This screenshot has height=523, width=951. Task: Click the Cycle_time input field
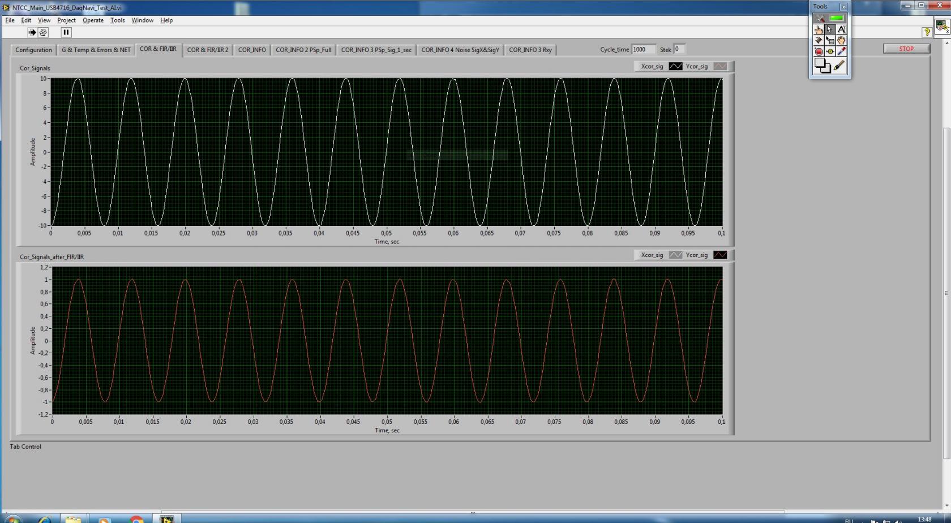(643, 49)
